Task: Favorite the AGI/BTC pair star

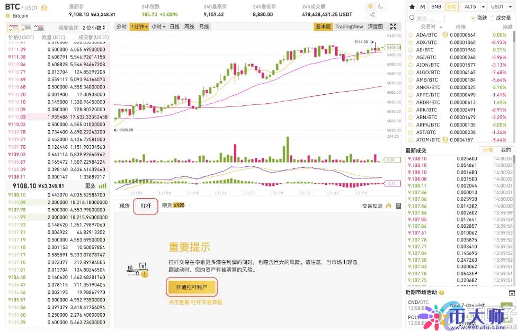Action: [411, 57]
